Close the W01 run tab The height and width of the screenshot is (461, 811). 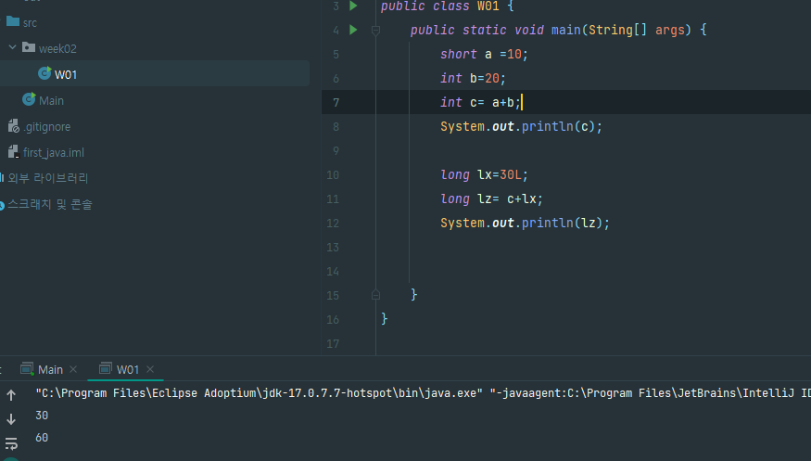tap(150, 369)
